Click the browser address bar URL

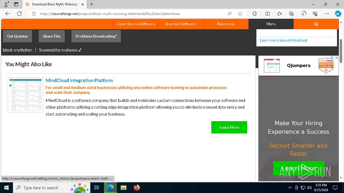pyautogui.click(x=110, y=14)
